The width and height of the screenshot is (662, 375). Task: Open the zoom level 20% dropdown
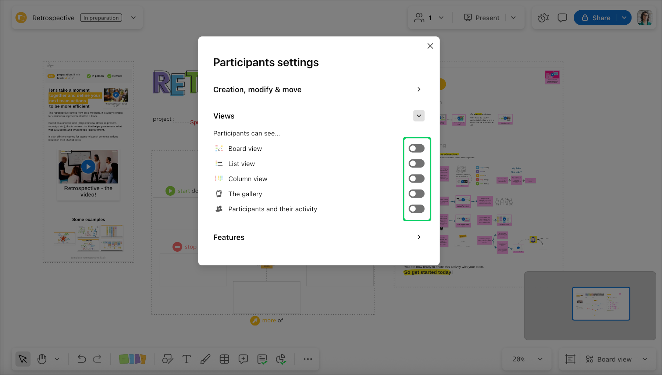(527, 359)
